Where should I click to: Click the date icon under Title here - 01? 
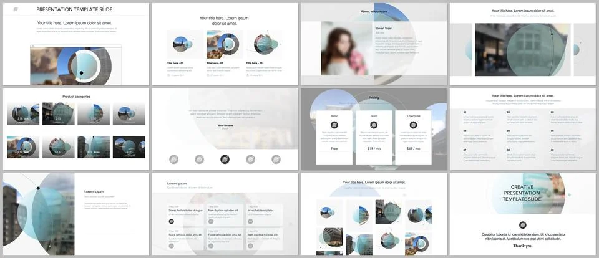coord(168,75)
